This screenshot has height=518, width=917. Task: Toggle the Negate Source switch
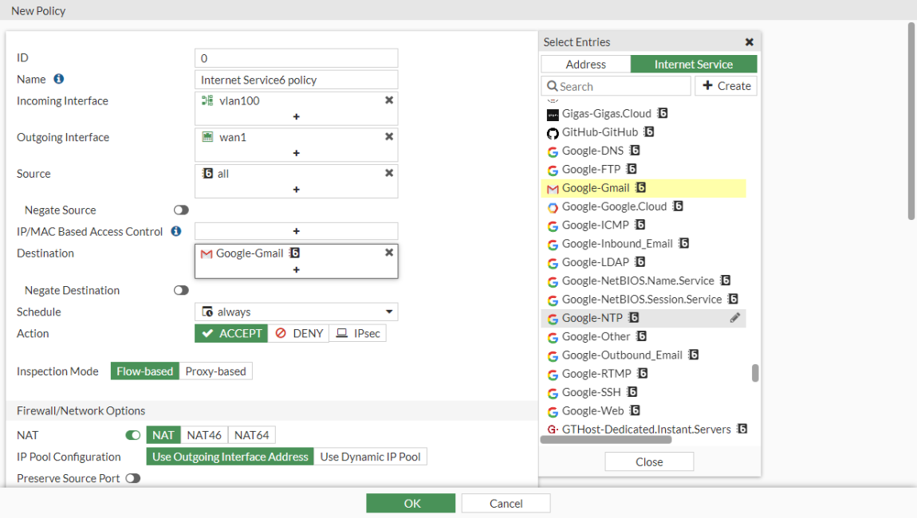(x=181, y=210)
